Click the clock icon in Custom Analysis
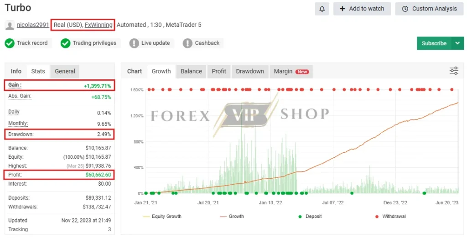The width and height of the screenshot is (467, 238). (405, 9)
